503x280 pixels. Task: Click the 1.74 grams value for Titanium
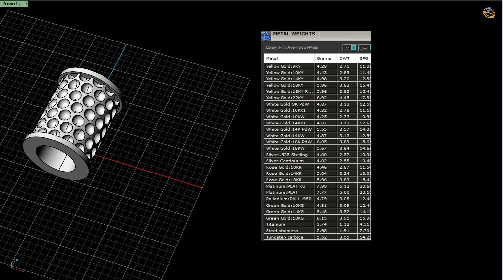tap(322, 224)
